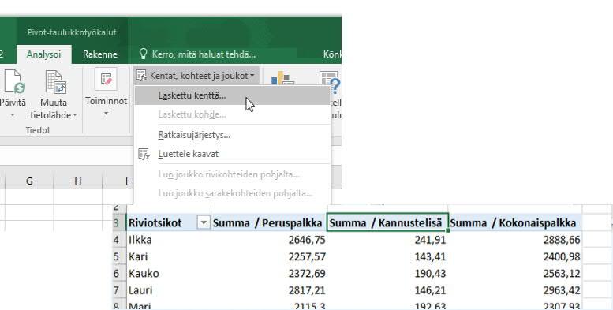
Task: Select the Summa / Kannustelisä header cell
Action: click(x=387, y=222)
